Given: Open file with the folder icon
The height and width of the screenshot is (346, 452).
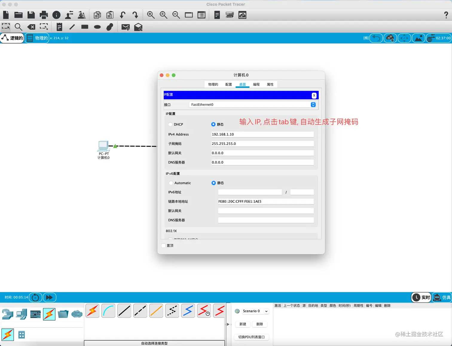Looking at the screenshot, I should (x=19, y=15).
